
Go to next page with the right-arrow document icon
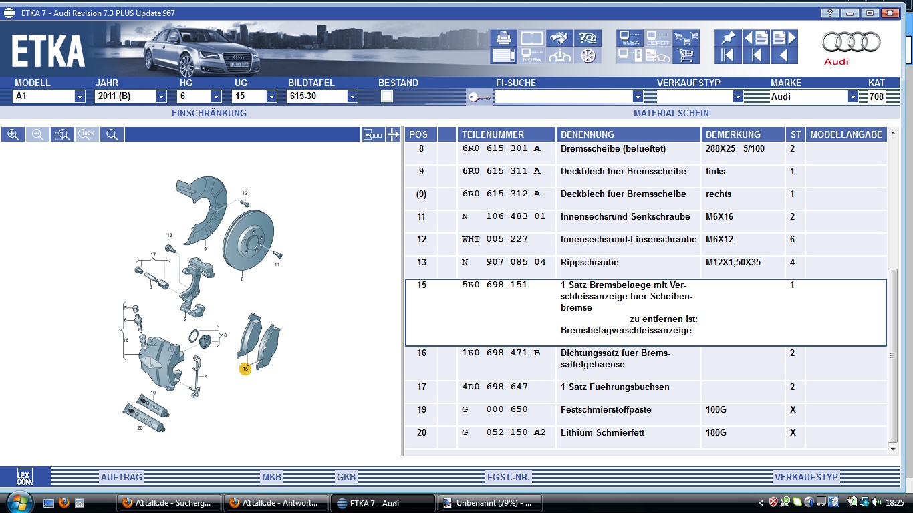784,38
